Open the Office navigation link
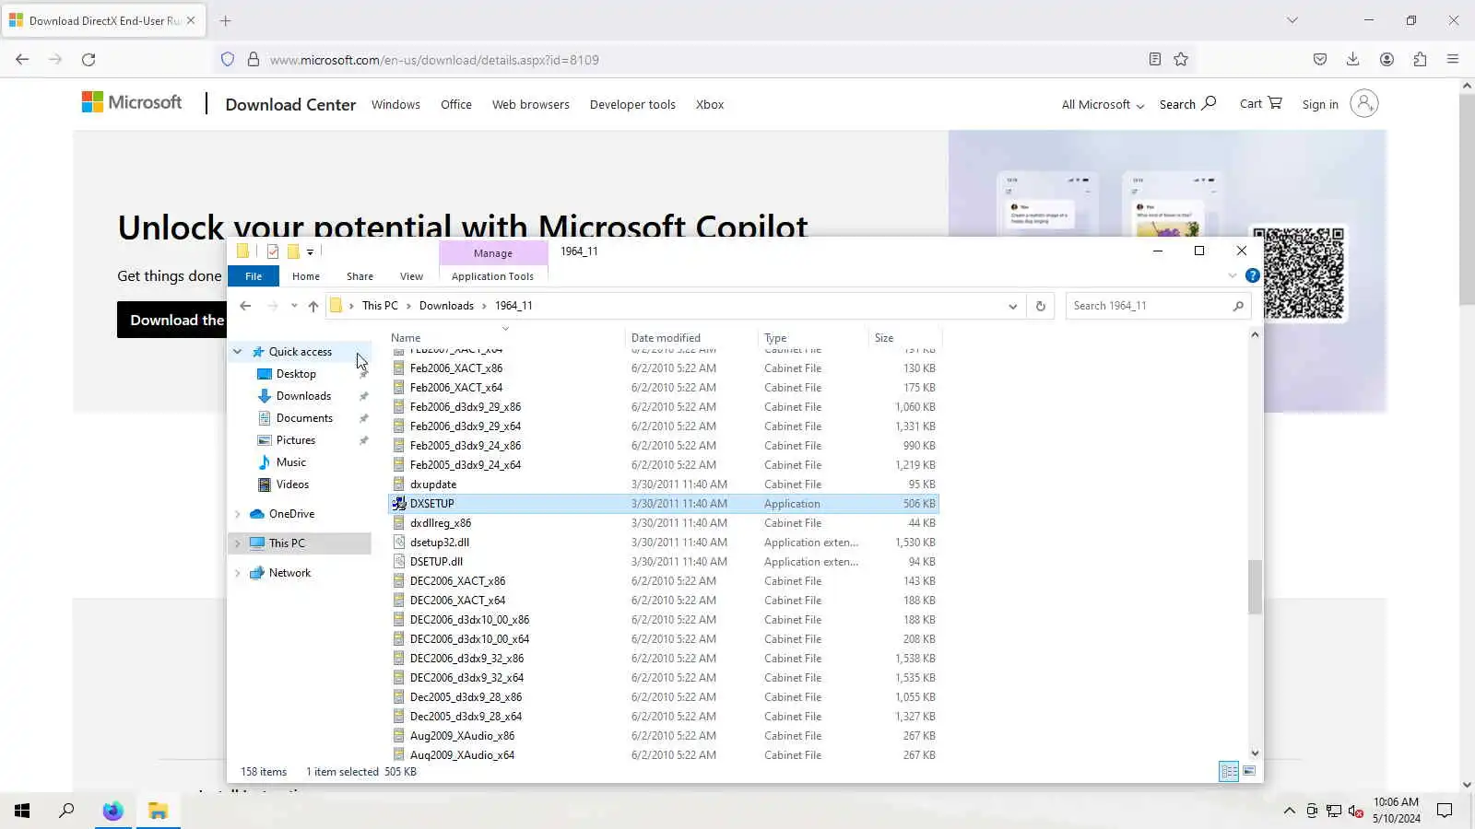 click(456, 104)
